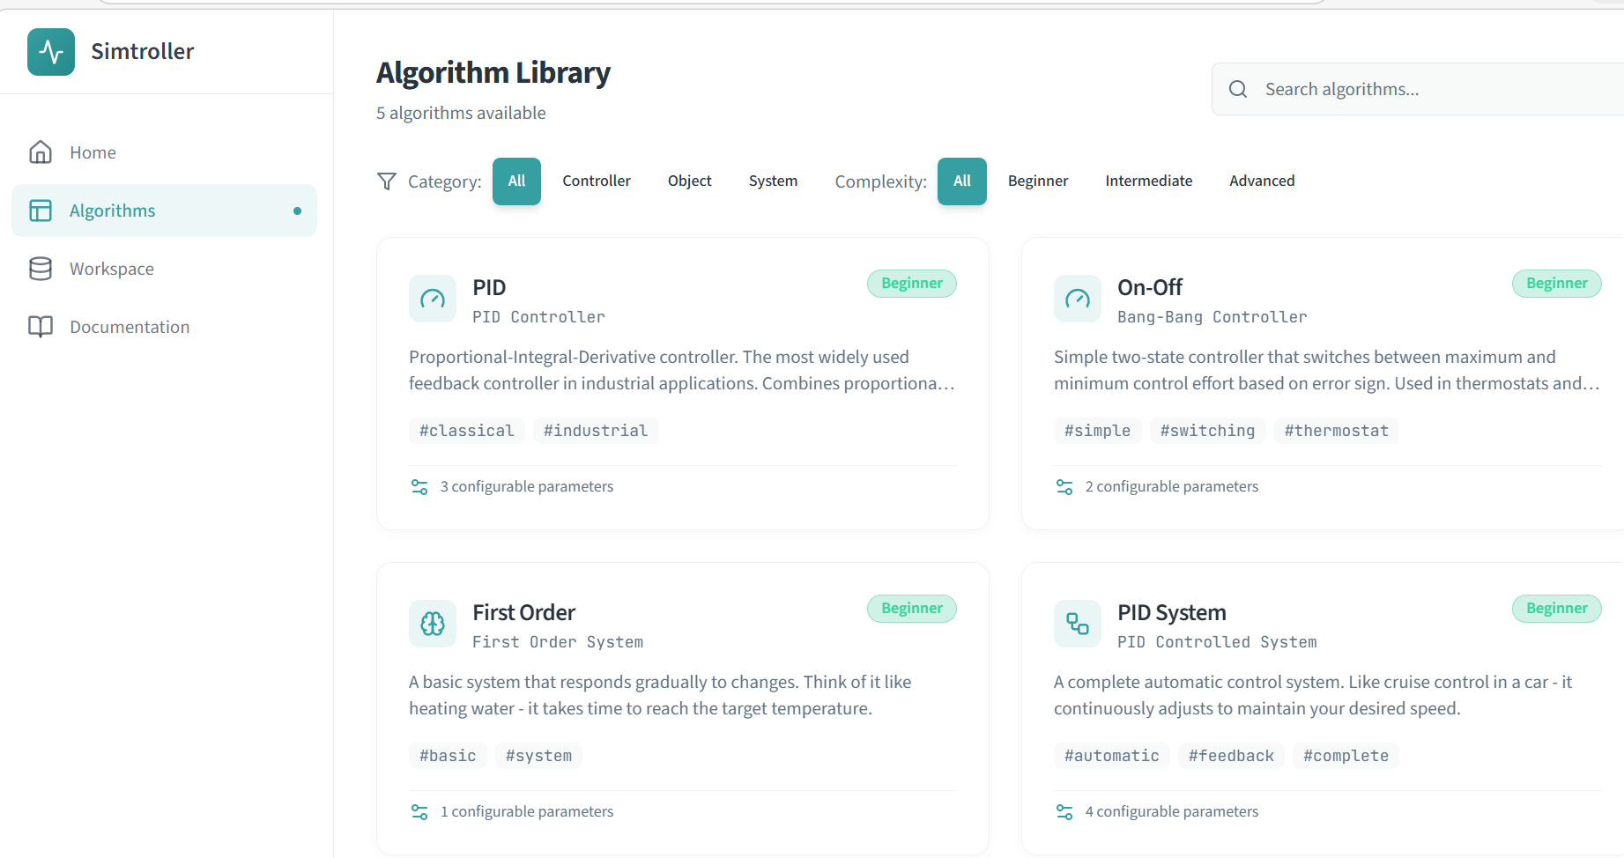Click the search magnifier icon
This screenshot has width=1624, height=858.
(1238, 89)
